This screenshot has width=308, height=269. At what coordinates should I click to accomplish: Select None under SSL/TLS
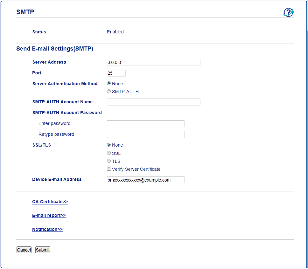(109, 145)
